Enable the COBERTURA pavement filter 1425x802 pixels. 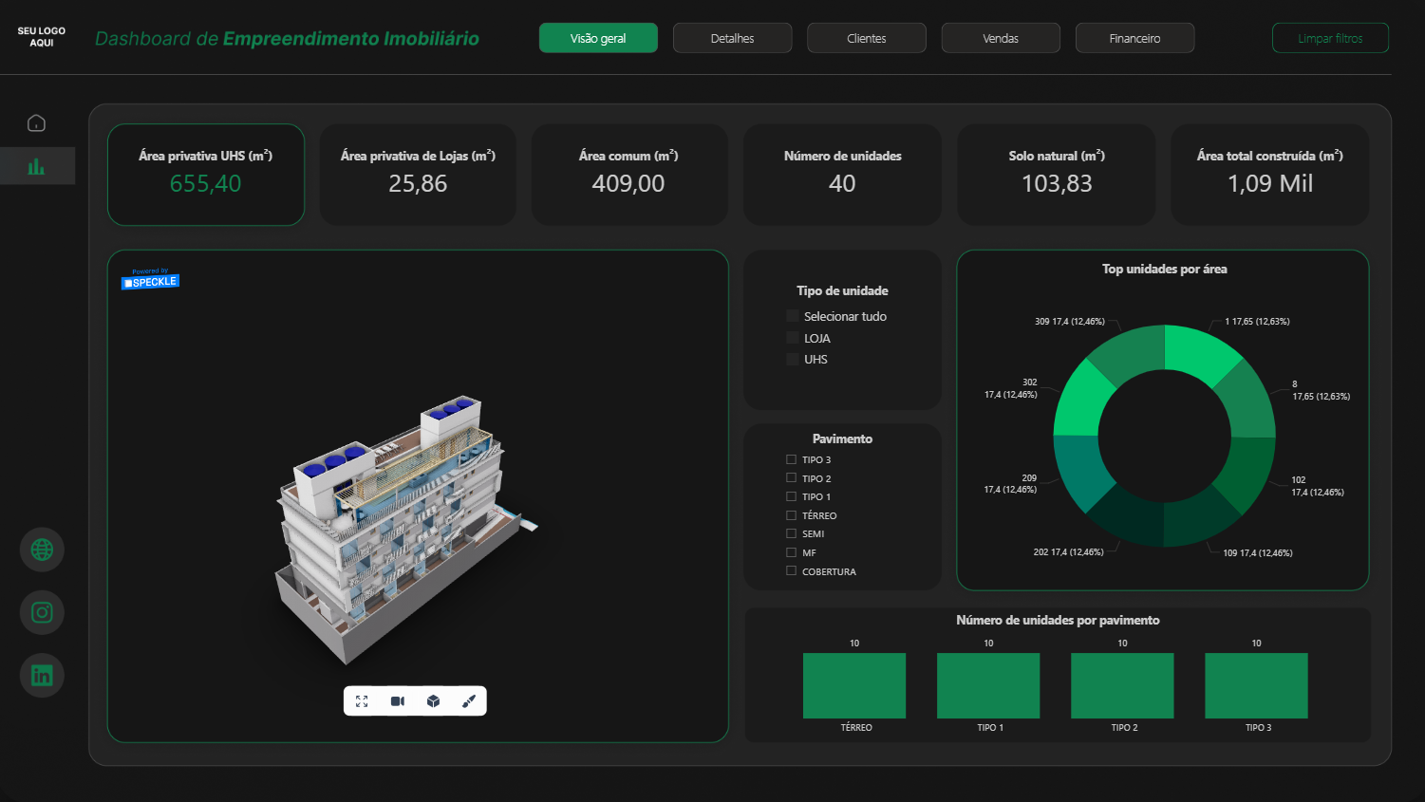pos(790,570)
